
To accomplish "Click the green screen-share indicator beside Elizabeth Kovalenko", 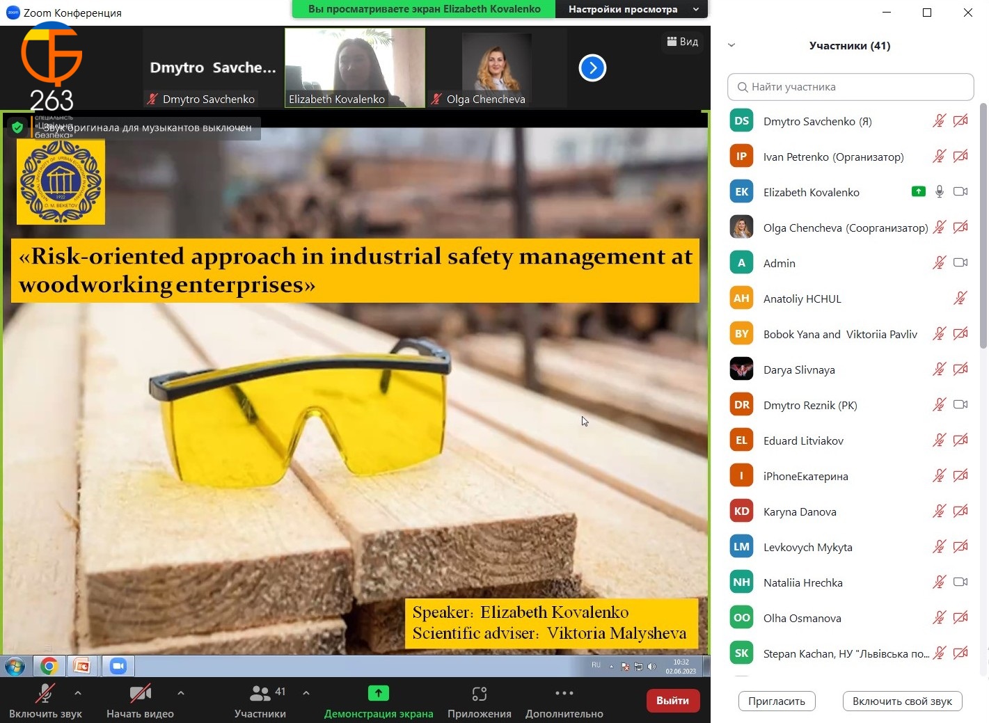I will [919, 191].
